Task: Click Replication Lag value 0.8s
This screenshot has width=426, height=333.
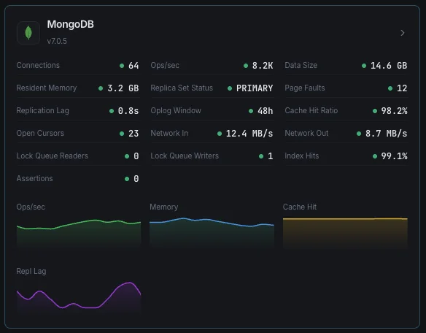Action: [x=128, y=111]
